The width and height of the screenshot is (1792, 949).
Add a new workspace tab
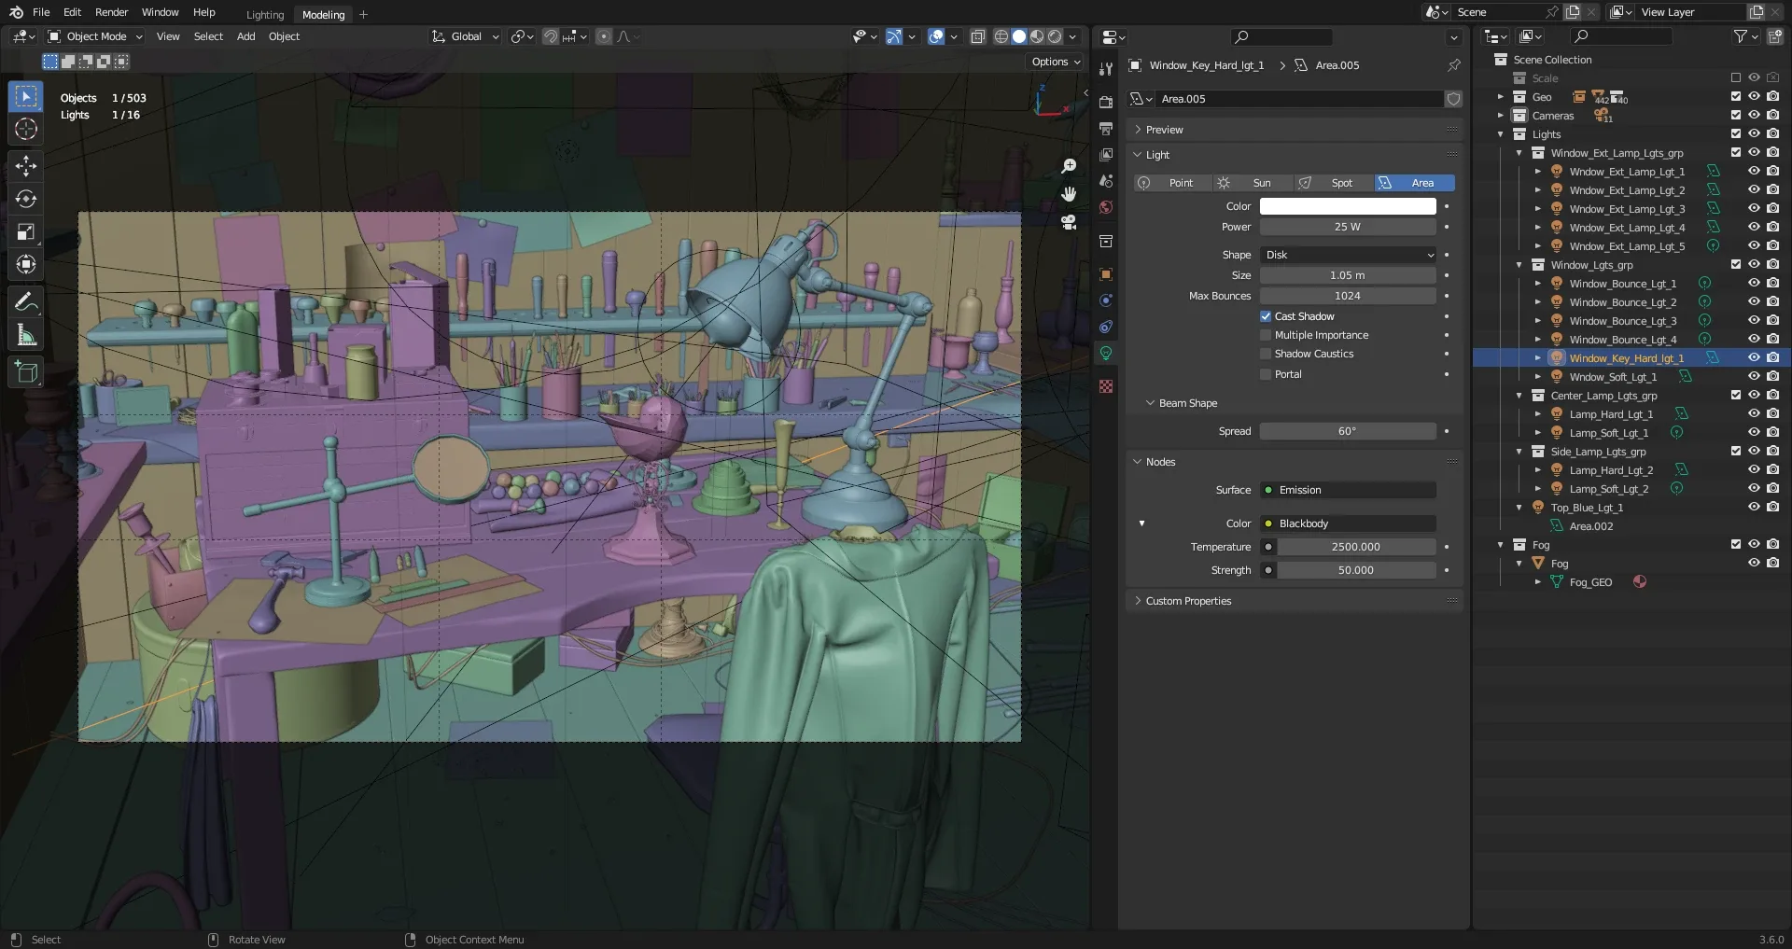coord(363,14)
